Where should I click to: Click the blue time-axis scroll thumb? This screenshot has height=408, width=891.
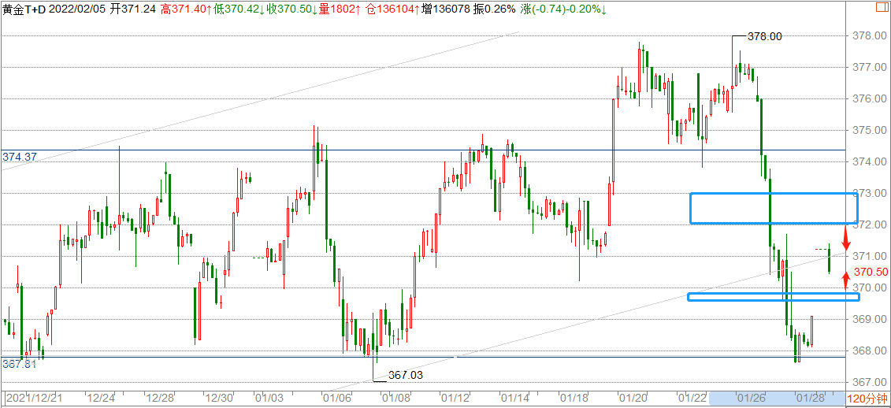776,399
